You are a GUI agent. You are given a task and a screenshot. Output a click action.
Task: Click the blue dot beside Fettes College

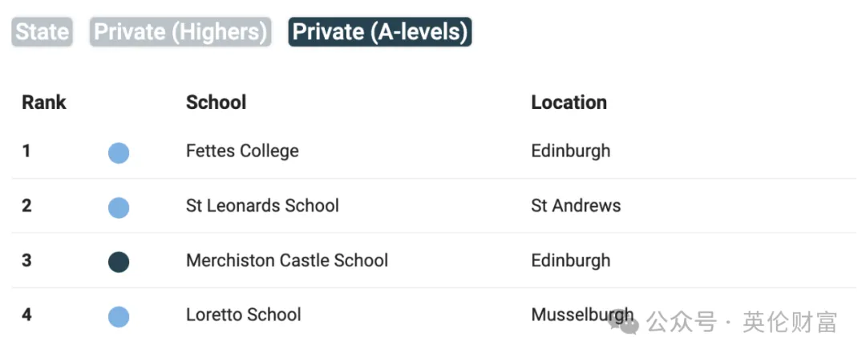(119, 153)
